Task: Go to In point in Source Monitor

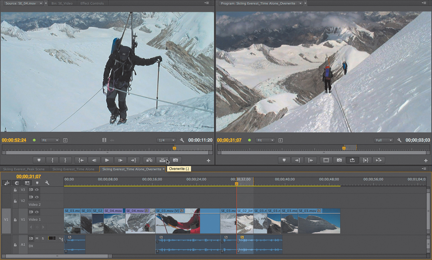Action: point(81,160)
